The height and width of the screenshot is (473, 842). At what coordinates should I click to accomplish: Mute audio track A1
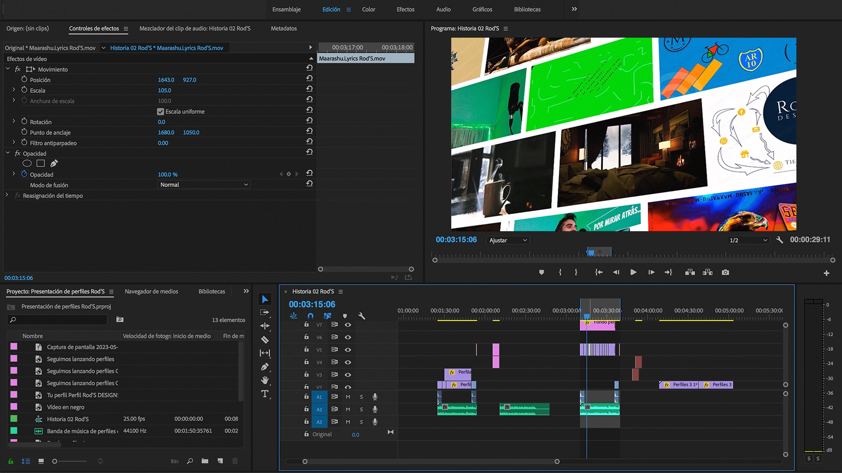click(348, 397)
